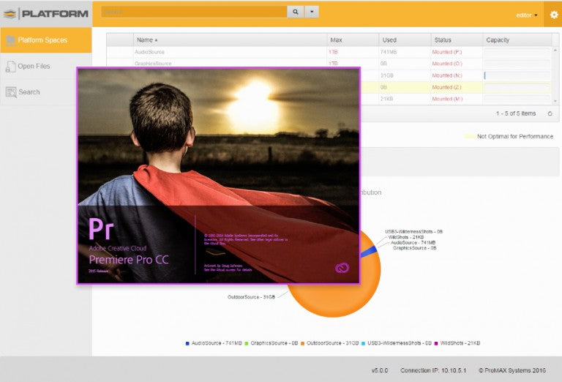The height and width of the screenshot is (382, 562).
Task: Sort table by Max column
Action: [353, 40]
